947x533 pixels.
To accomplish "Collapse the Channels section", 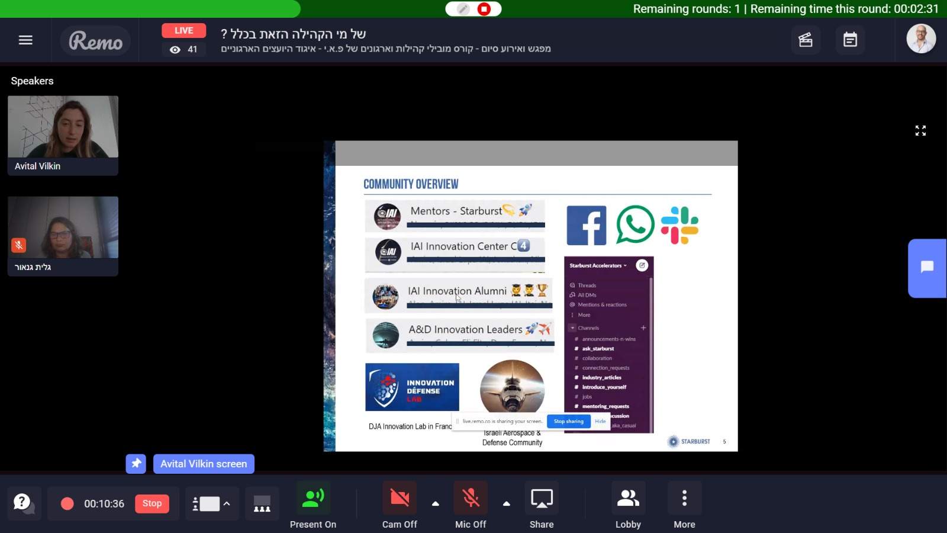I will [x=572, y=327].
